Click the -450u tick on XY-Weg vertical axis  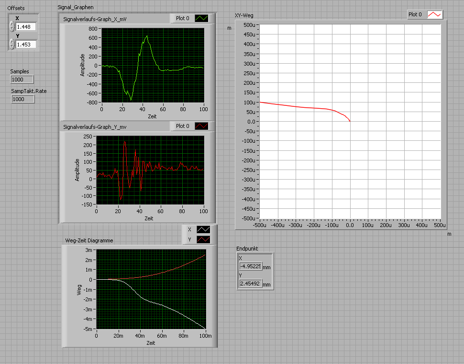click(249, 209)
